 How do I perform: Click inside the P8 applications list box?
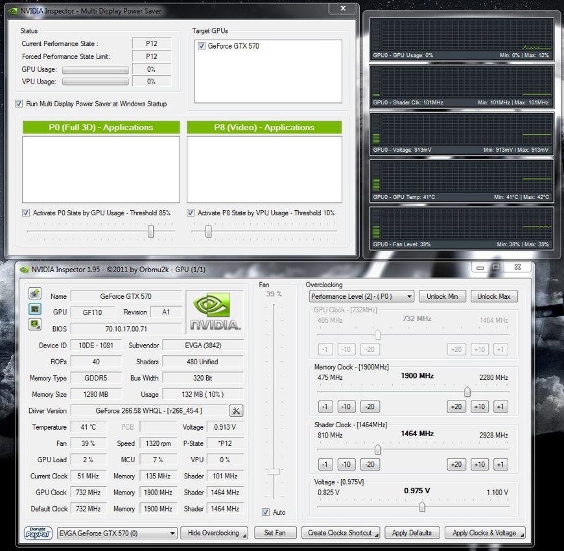(x=264, y=169)
